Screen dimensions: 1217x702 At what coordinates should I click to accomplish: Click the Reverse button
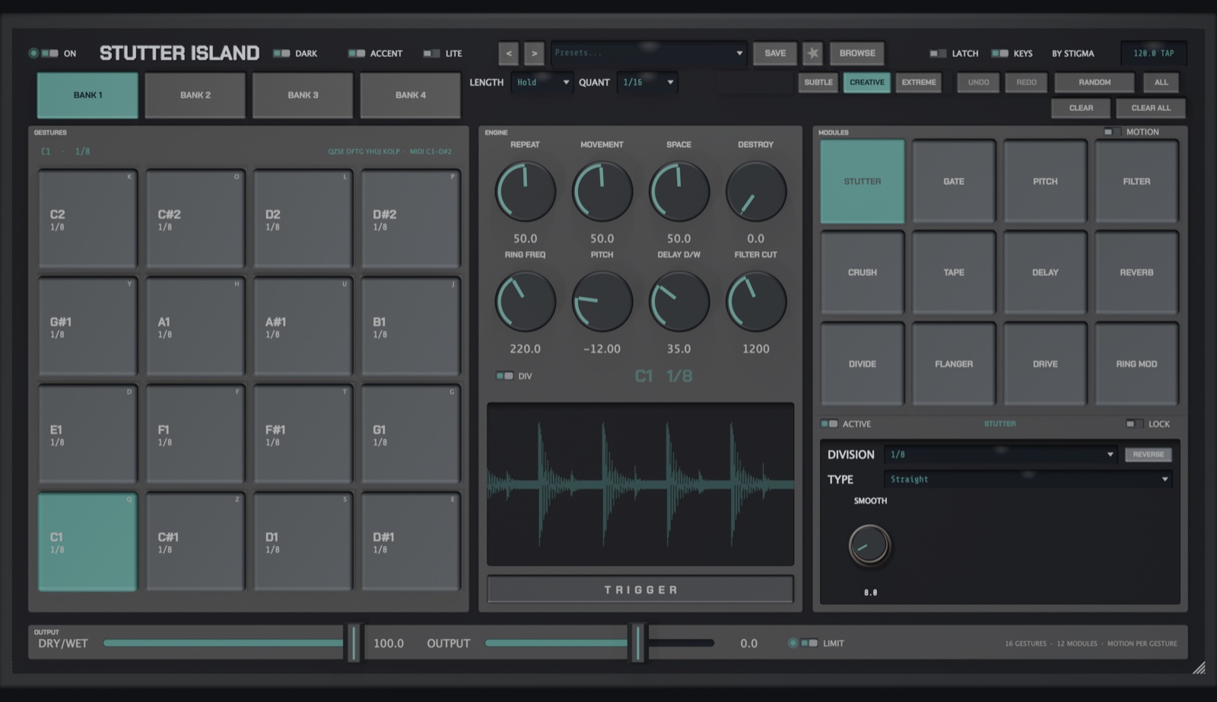click(x=1148, y=454)
